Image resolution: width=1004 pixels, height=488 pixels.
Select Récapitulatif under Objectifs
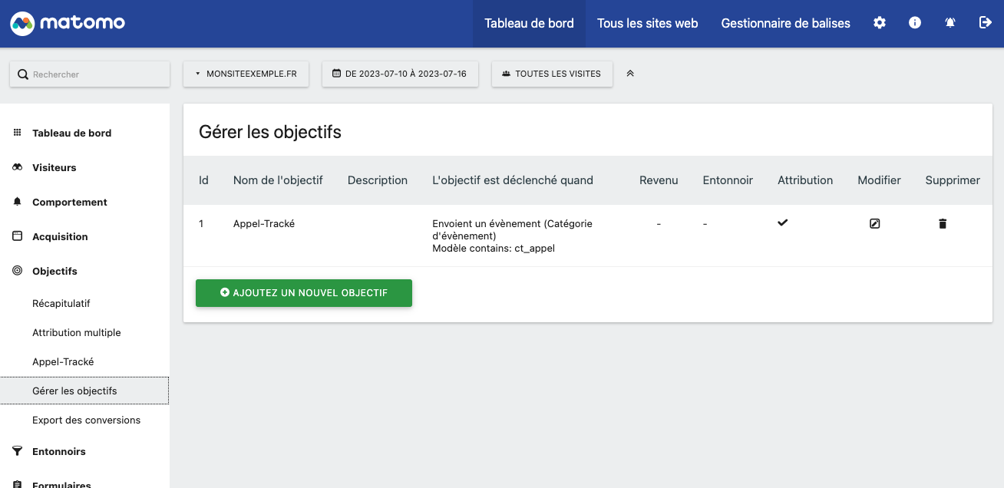pyautogui.click(x=61, y=303)
